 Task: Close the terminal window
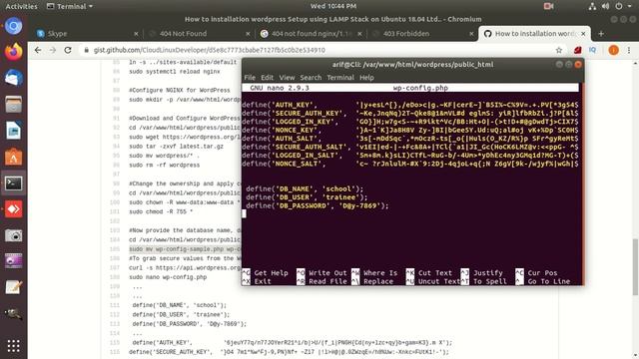pyautogui.click(x=578, y=64)
